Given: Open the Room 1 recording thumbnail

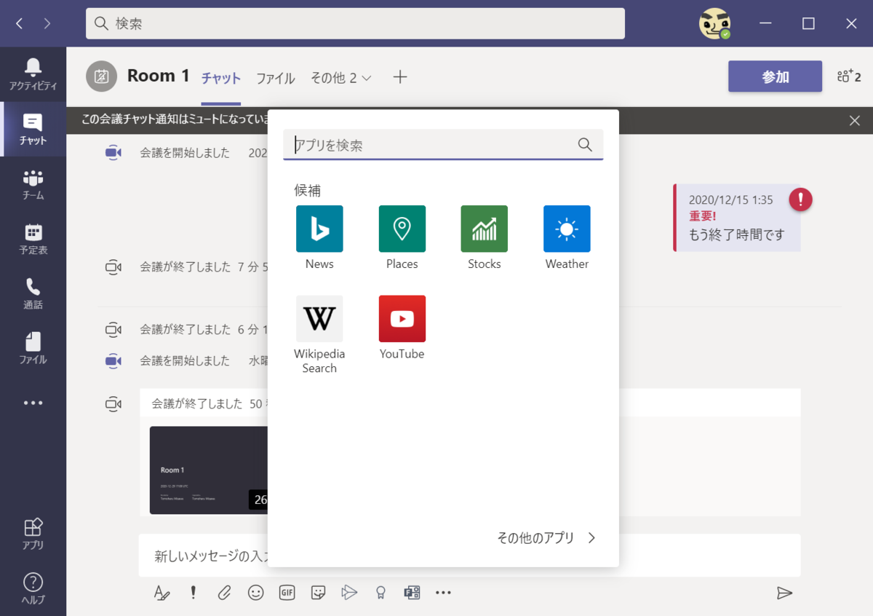Looking at the screenshot, I should 209,470.
